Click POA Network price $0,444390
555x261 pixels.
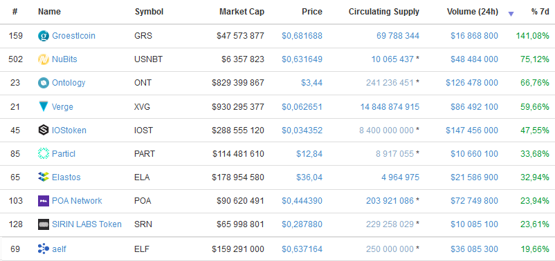[x=302, y=201]
